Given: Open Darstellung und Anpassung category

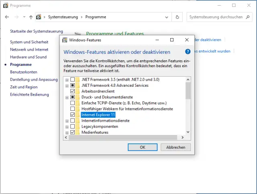Looking at the screenshot, I should [34, 80].
